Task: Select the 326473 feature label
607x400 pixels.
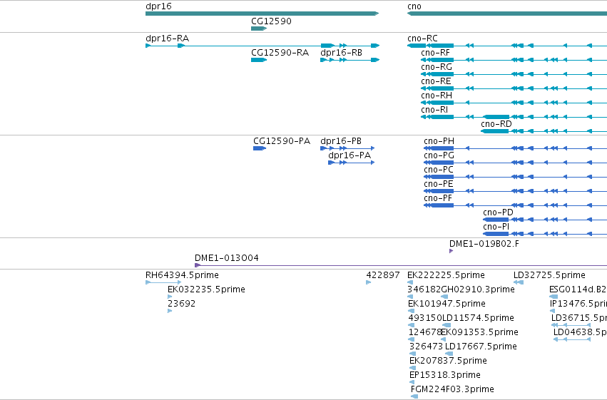Action: tap(427, 347)
